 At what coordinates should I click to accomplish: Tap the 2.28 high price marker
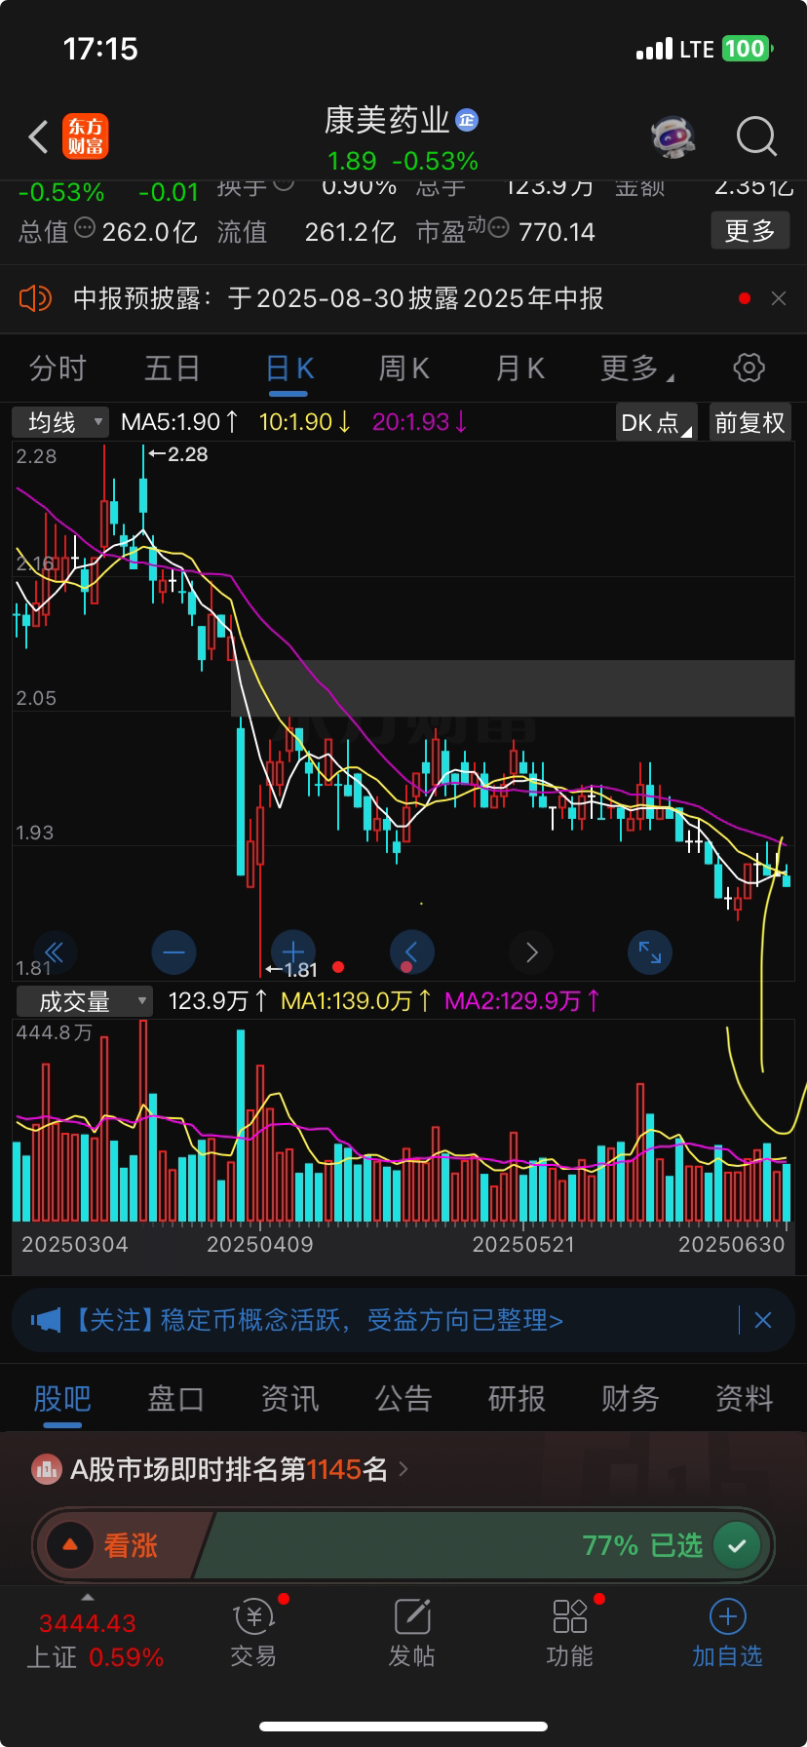pos(177,454)
